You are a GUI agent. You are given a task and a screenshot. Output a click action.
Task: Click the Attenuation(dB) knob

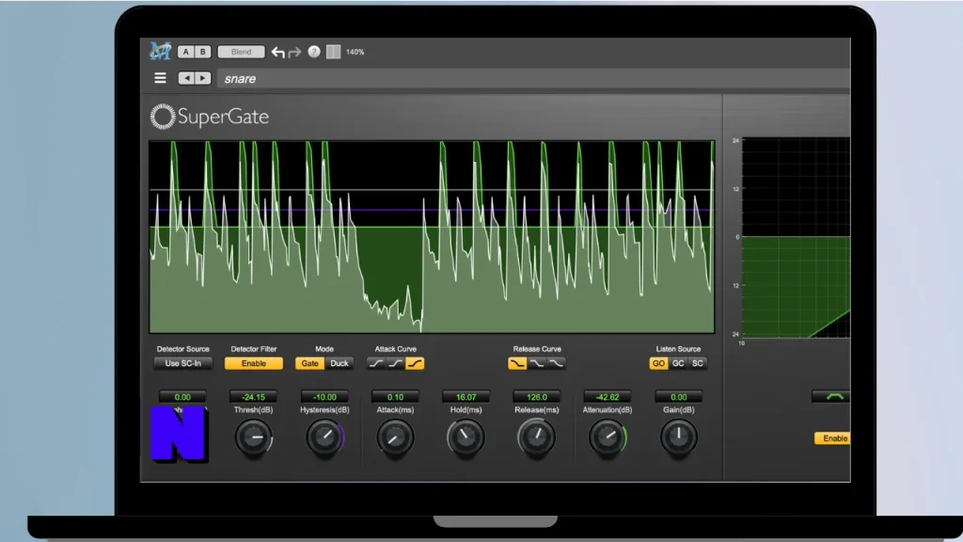(x=608, y=438)
